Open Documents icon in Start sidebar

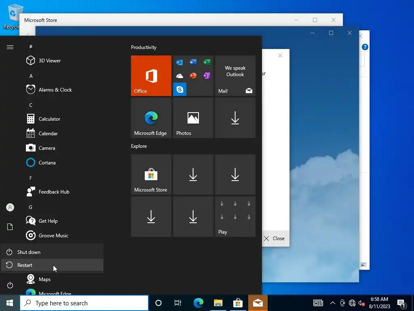click(10, 227)
